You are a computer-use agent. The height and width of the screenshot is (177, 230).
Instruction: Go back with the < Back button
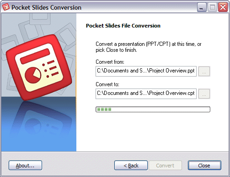131,166
